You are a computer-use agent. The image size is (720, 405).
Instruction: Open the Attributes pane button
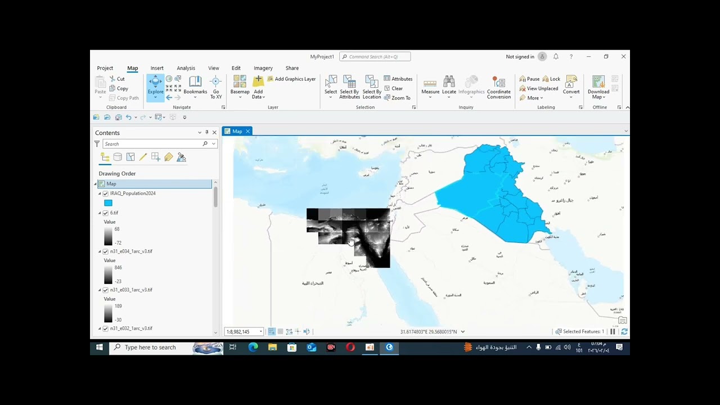coord(398,79)
